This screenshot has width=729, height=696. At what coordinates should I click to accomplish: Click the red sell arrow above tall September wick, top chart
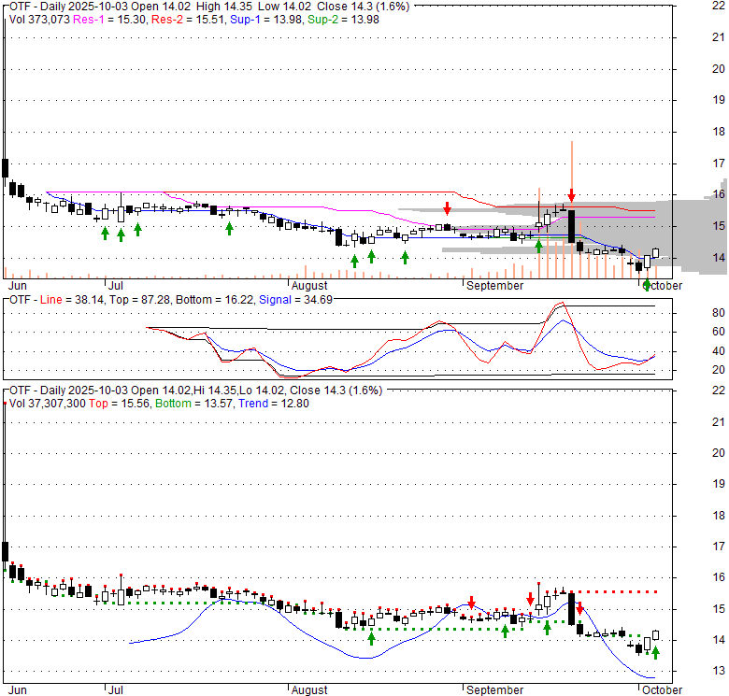[x=572, y=195]
